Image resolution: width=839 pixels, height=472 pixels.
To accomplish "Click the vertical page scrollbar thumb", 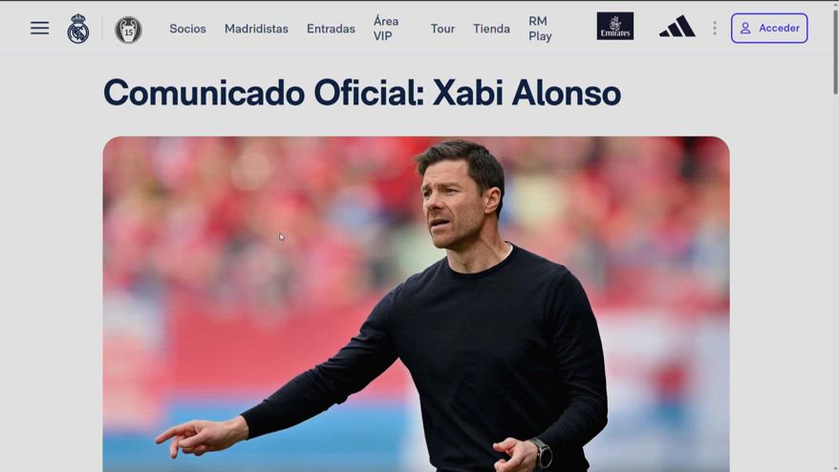I will tap(835, 51).
